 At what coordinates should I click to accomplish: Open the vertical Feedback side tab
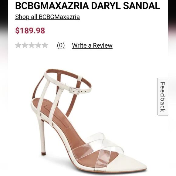163,96
